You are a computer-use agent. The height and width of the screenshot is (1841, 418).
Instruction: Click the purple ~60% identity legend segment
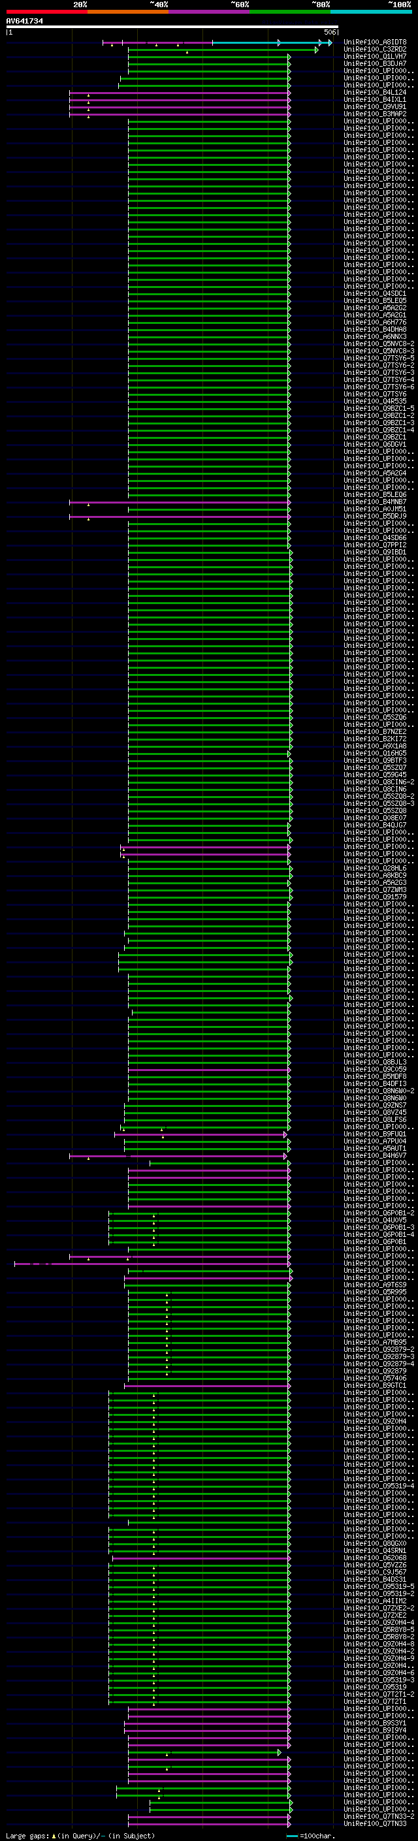tap(208, 12)
